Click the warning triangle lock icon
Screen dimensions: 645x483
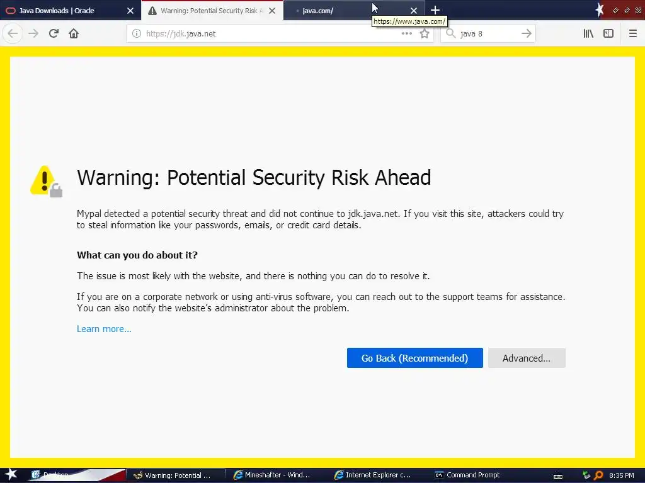46,181
